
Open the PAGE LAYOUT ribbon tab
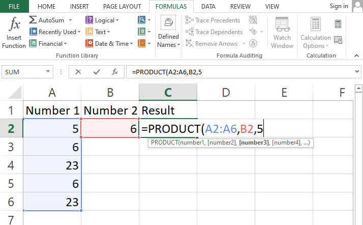122,6
